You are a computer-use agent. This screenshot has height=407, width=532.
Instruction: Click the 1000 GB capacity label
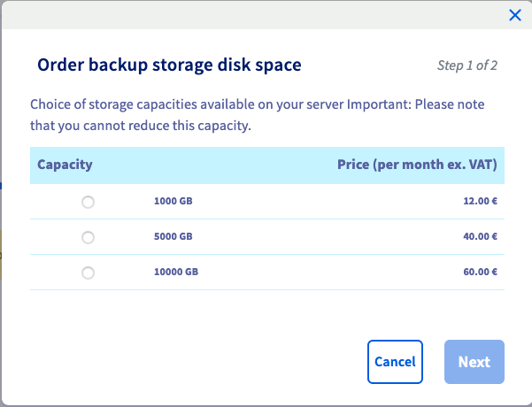coord(173,202)
